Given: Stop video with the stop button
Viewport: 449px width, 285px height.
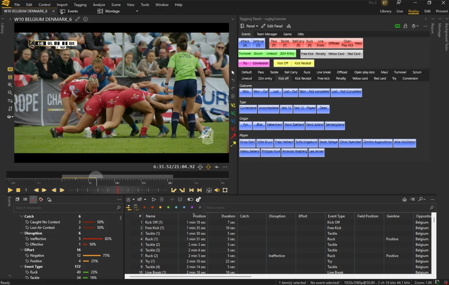Looking at the screenshot, I should click(18, 190).
